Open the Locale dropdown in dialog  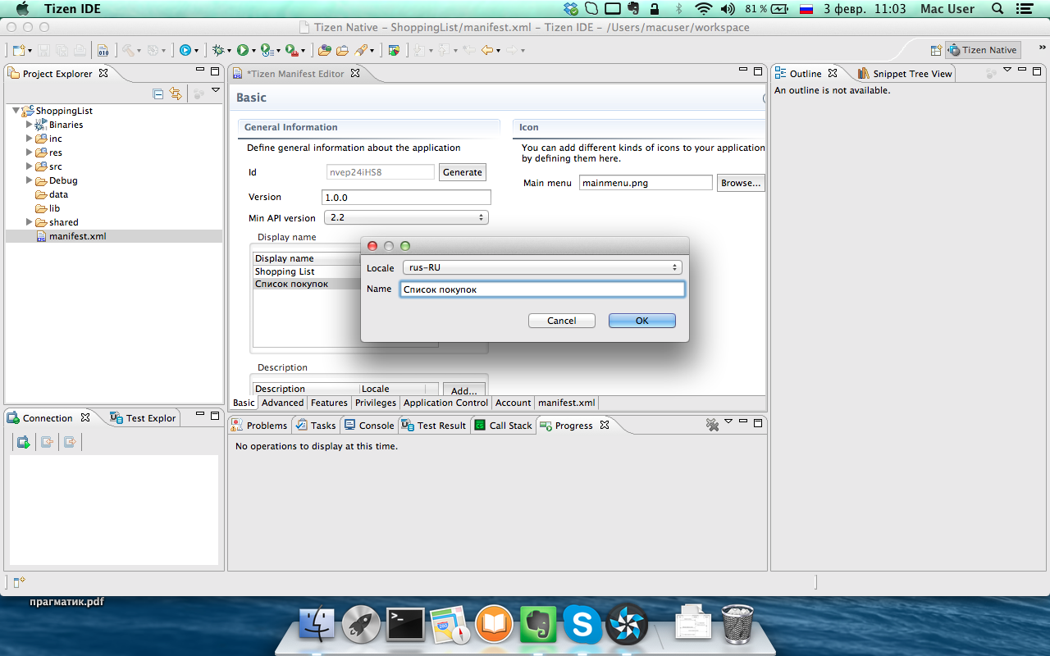point(542,267)
